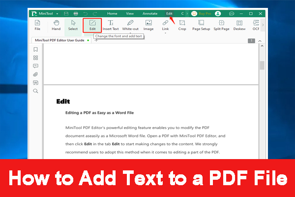Add a new document tab
The width and height of the screenshot is (295, 197).
point(96,40)
